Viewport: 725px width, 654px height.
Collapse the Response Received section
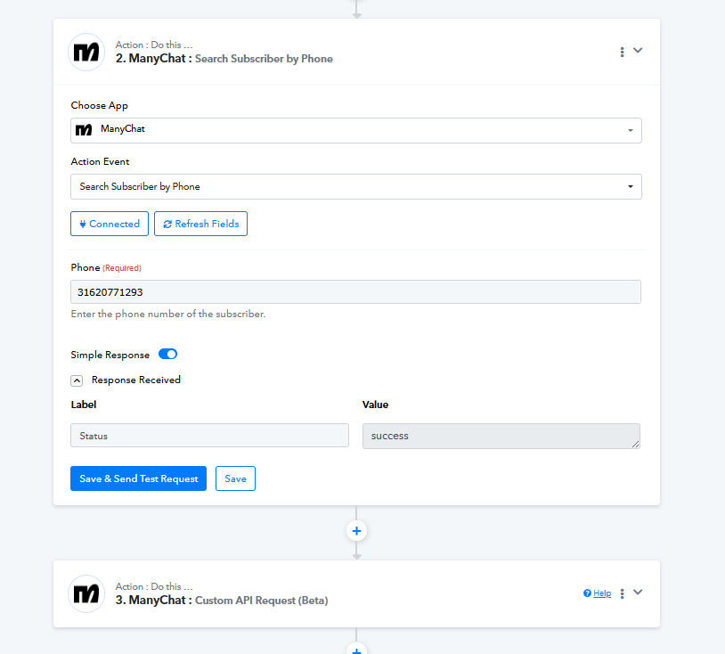[x=77, y=380]
